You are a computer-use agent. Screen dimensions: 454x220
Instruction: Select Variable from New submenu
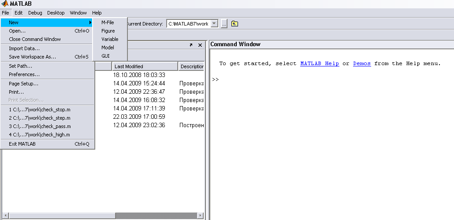[x=110, y=39]
